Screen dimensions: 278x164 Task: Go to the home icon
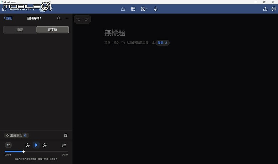click(x=4, y=9)
